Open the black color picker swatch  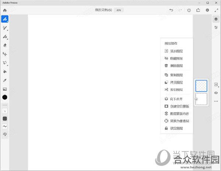(5, 97)
